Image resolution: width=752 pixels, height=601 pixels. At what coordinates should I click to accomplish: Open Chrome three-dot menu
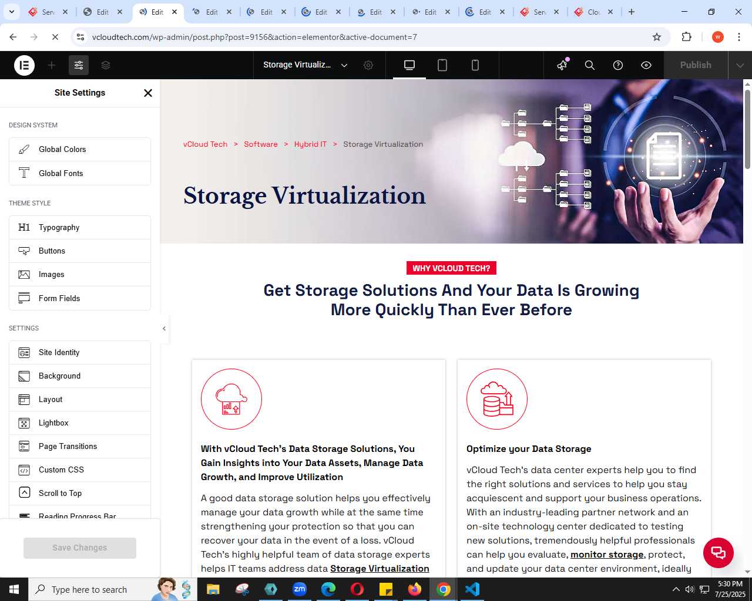tap(739, 37)
